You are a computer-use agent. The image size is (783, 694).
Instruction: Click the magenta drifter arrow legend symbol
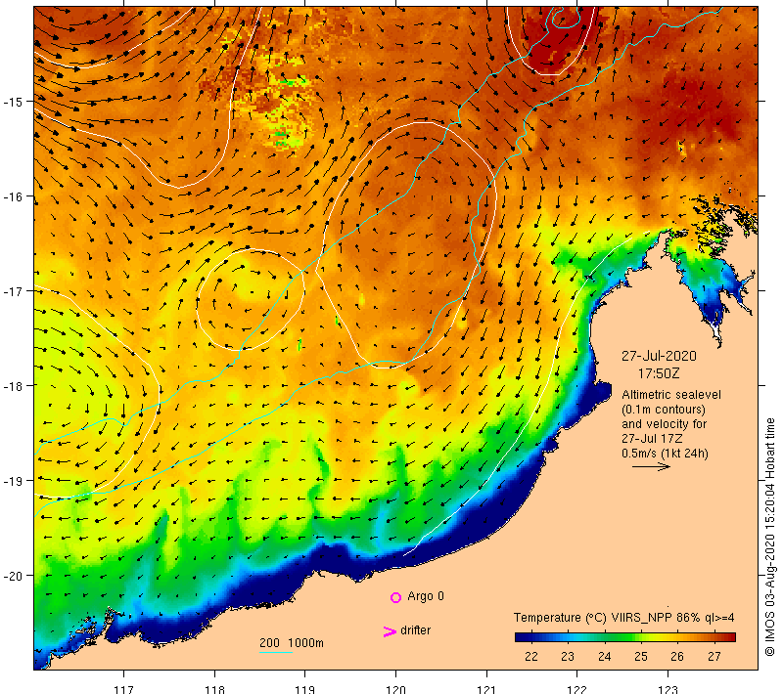click(390, 631)
